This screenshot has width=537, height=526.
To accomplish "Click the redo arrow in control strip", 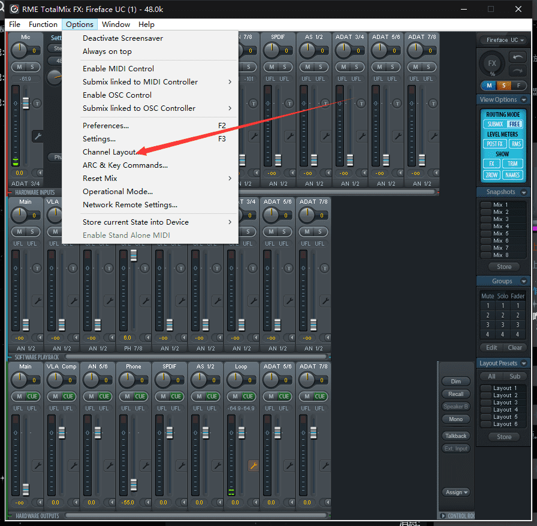I will click(x=517, y=71).
